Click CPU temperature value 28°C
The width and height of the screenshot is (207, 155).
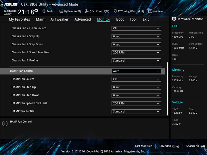[x=191, y=37]
